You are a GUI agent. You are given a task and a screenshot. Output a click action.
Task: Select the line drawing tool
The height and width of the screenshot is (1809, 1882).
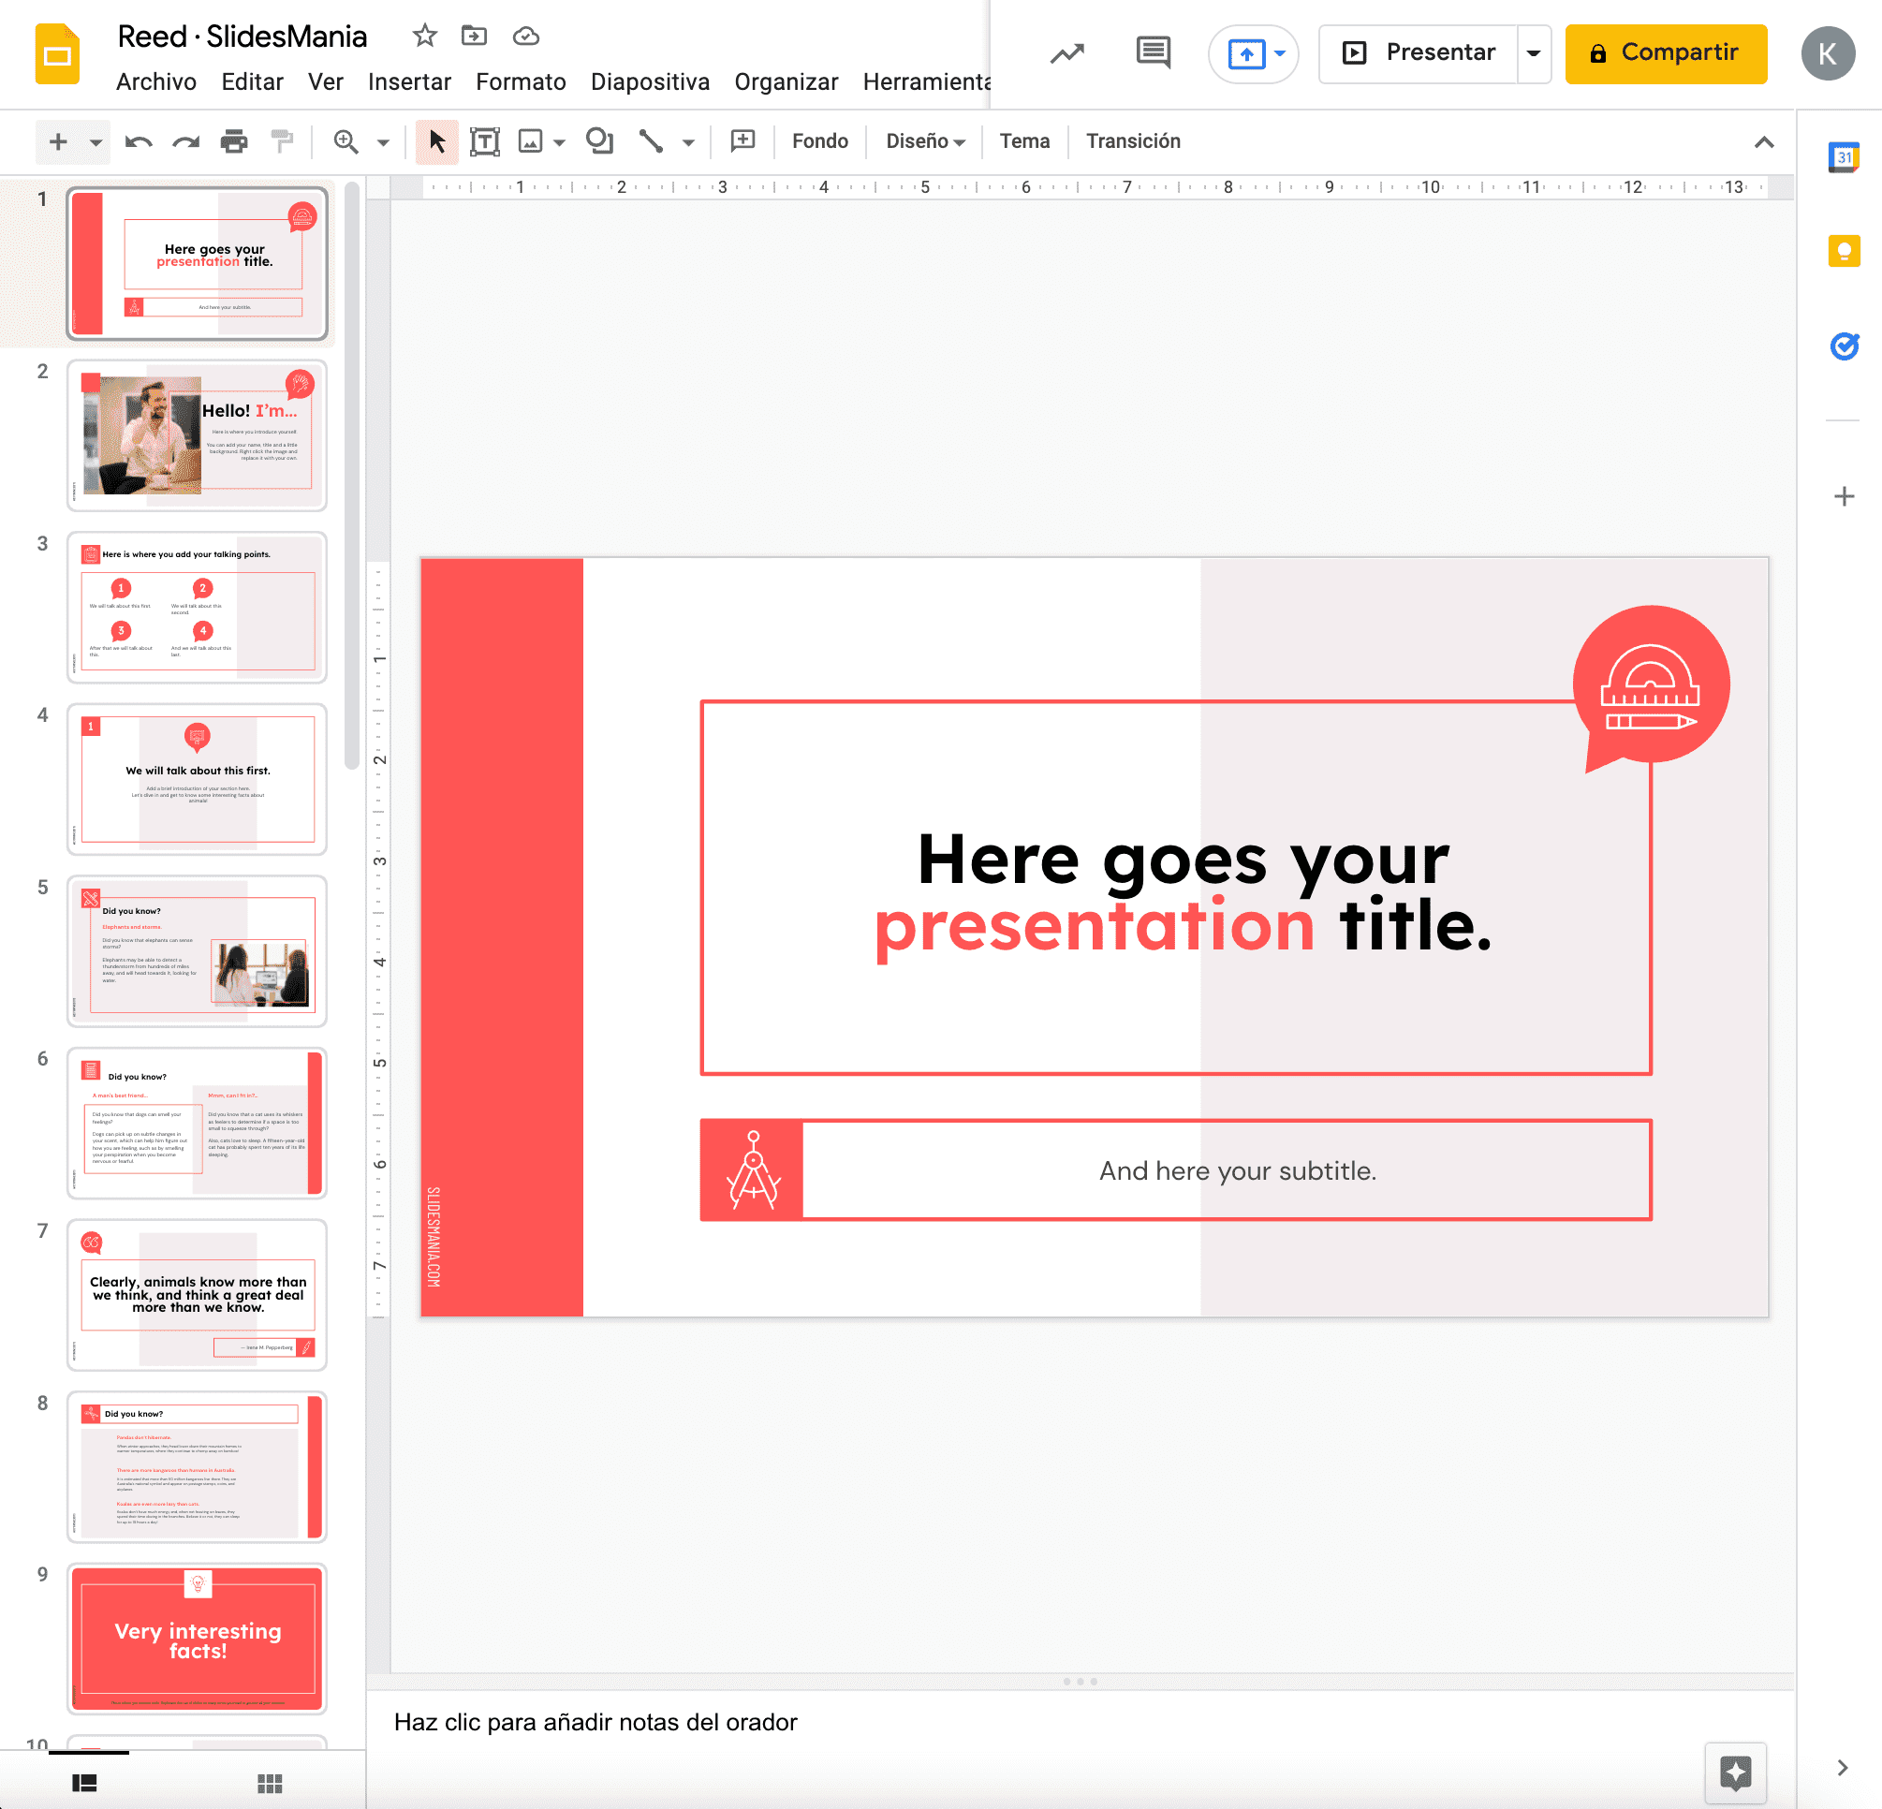tap(651, 141)
